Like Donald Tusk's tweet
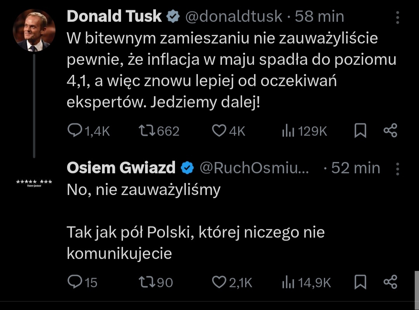 click(219, 131)
